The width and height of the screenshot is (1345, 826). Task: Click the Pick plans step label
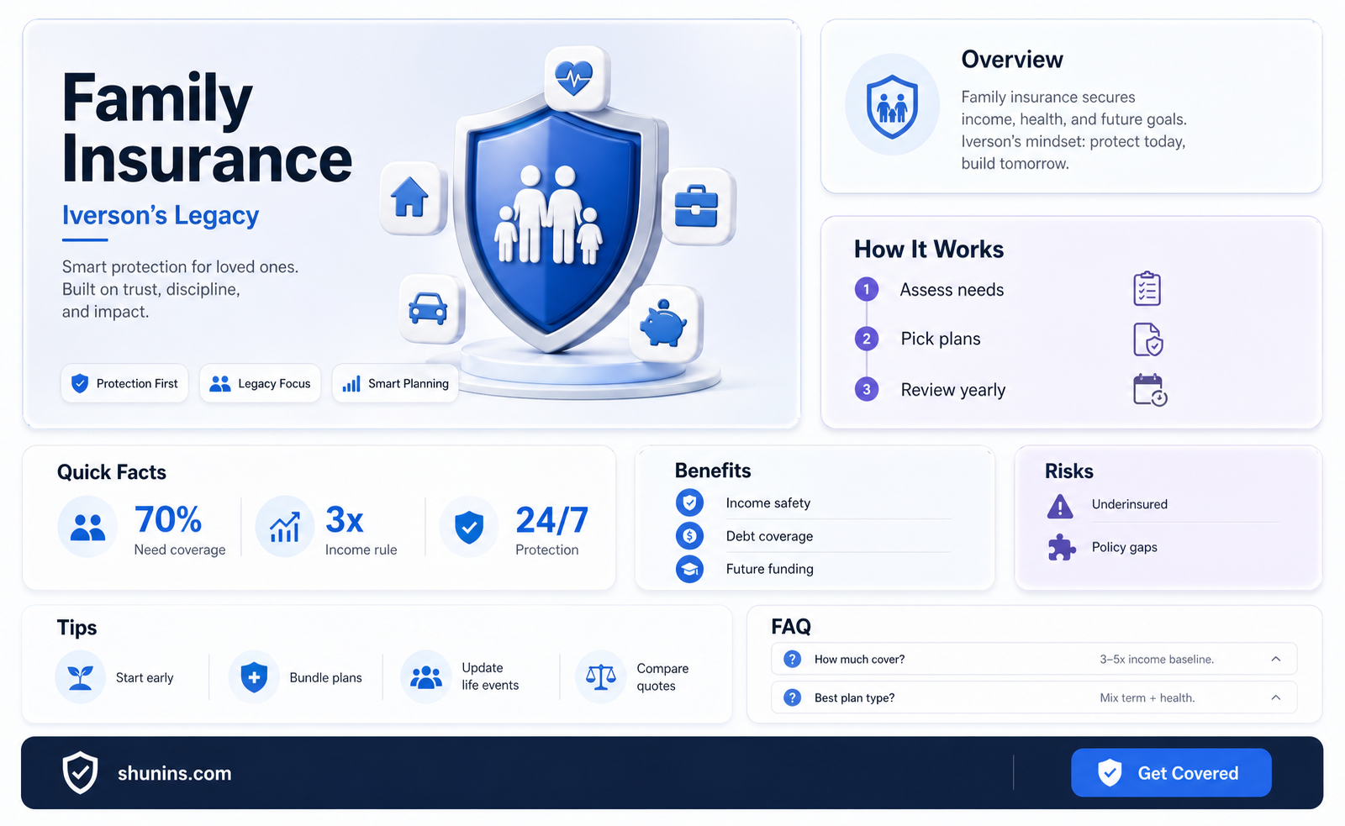941,339
